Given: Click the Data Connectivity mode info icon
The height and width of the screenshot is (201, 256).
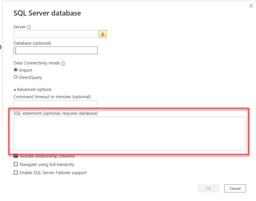Looking at the screenshot, I should [63, 64].
